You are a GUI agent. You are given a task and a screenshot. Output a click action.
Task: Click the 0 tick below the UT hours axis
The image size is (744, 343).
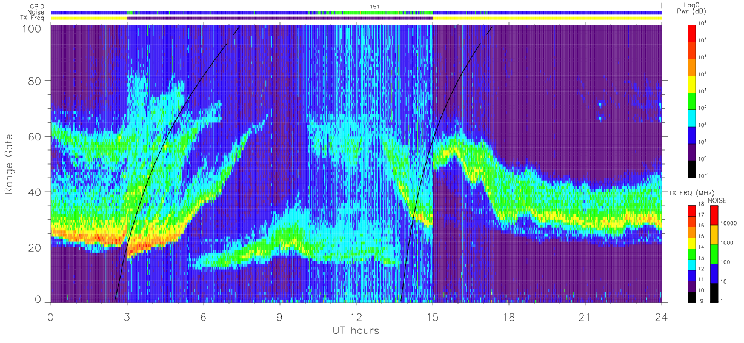pos(51,316)
